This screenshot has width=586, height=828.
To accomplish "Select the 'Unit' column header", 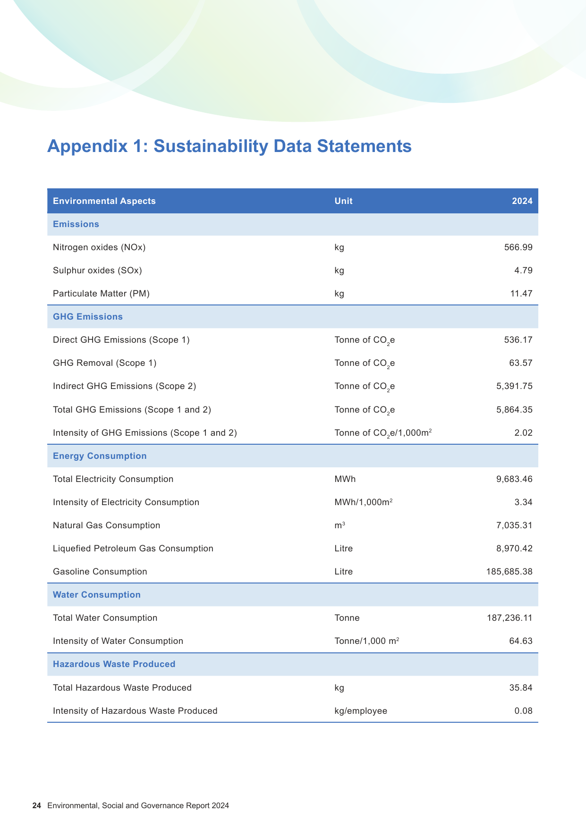I will click(343, 201).
